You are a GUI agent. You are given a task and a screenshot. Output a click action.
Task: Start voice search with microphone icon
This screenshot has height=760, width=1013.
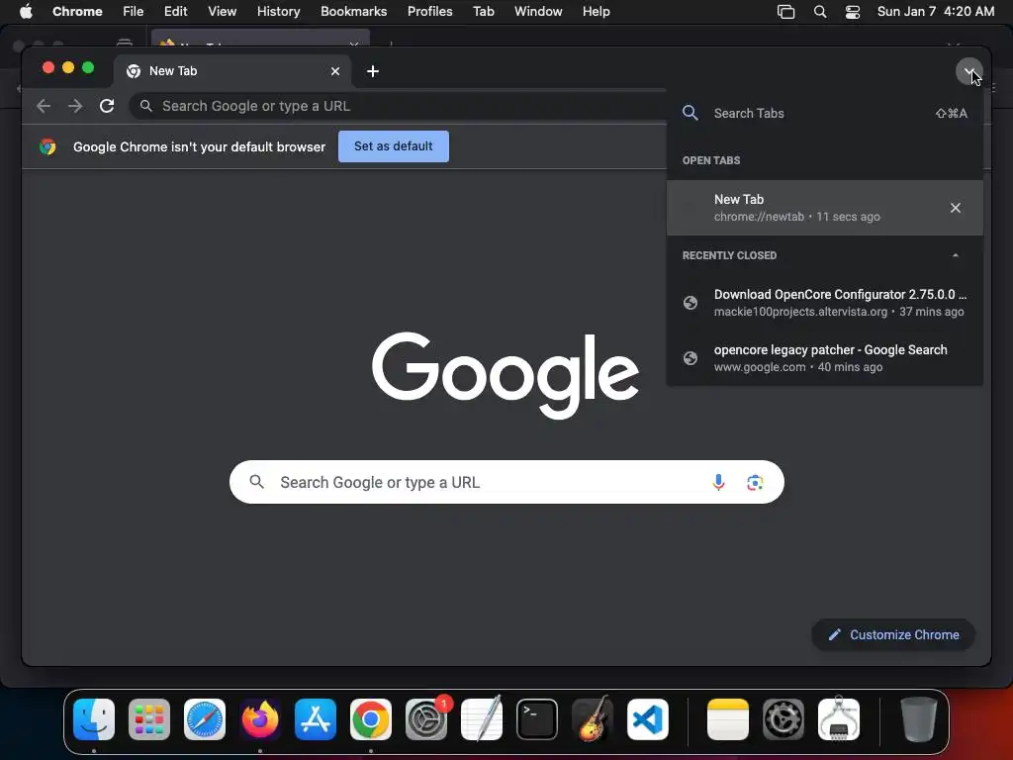718,482
